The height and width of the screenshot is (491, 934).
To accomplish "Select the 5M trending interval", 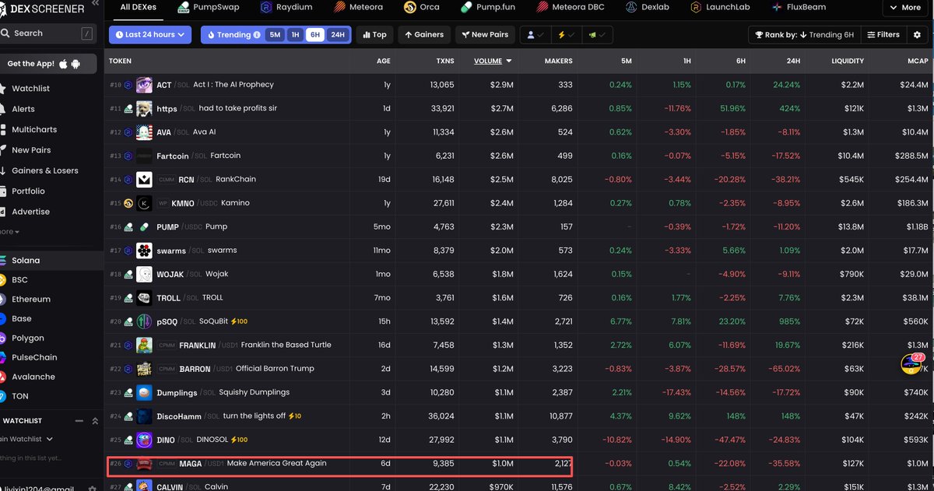I will click(x=276, y=35).
